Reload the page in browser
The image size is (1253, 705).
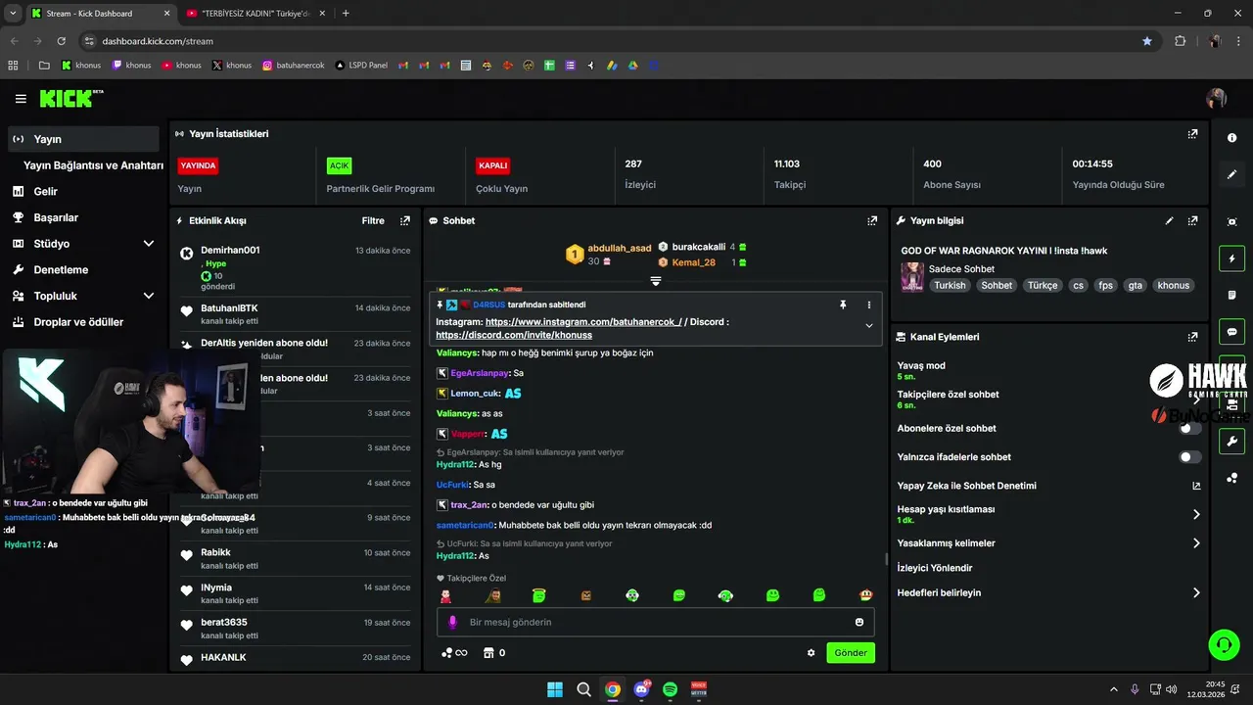61,41
